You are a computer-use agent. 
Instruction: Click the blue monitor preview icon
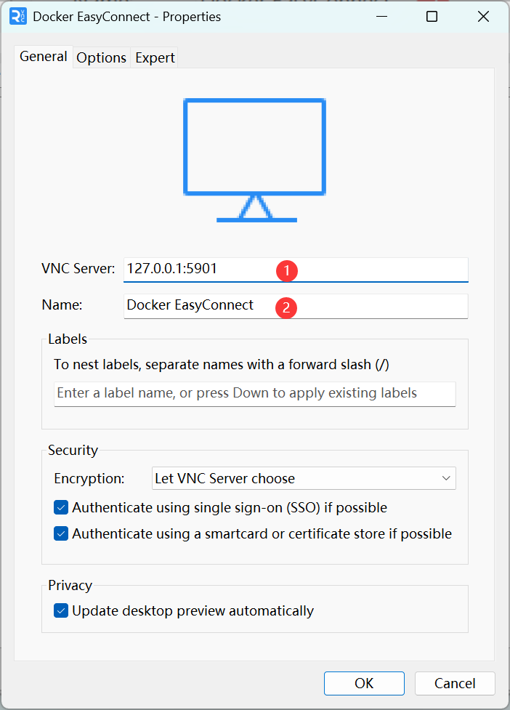[x=254, y=161]
